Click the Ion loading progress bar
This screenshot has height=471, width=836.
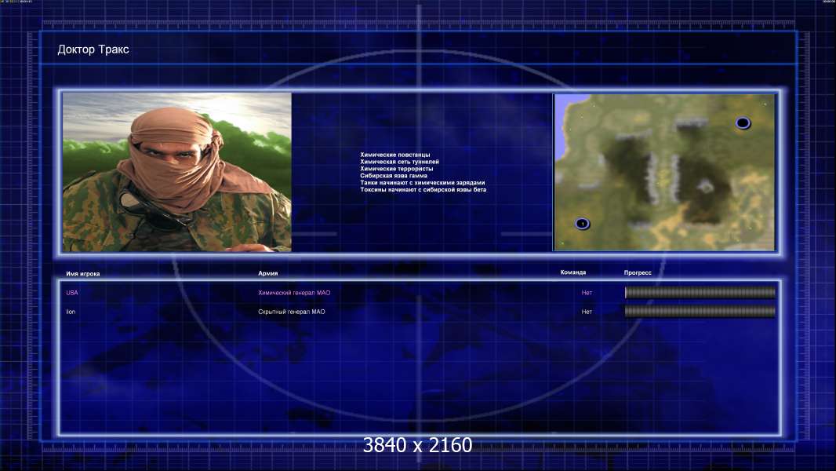tap(700, 312)
